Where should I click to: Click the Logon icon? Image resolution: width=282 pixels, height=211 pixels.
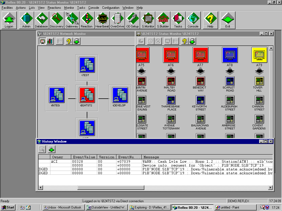click(9, 20)
